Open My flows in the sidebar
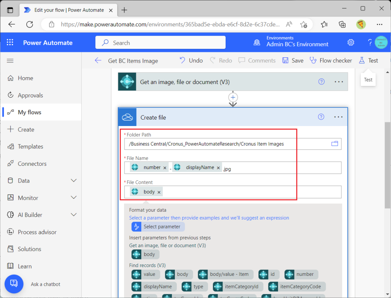This screenshot has height=298, width=391. [x=41, y=112]
